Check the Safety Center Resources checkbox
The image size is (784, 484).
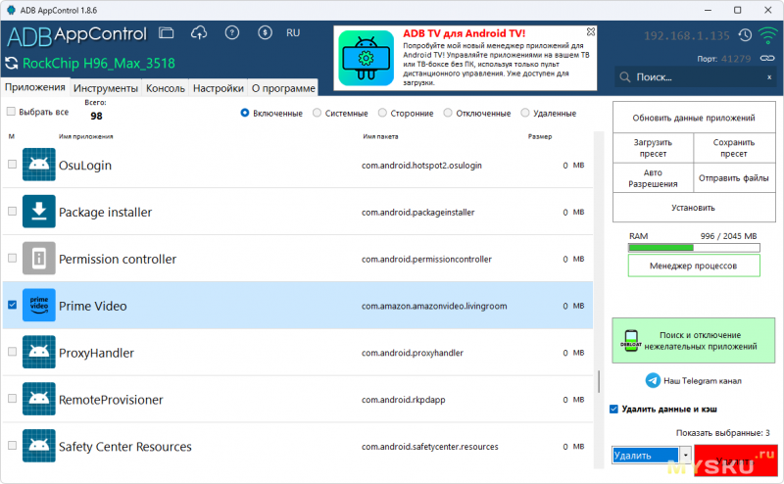coord(13,445)
